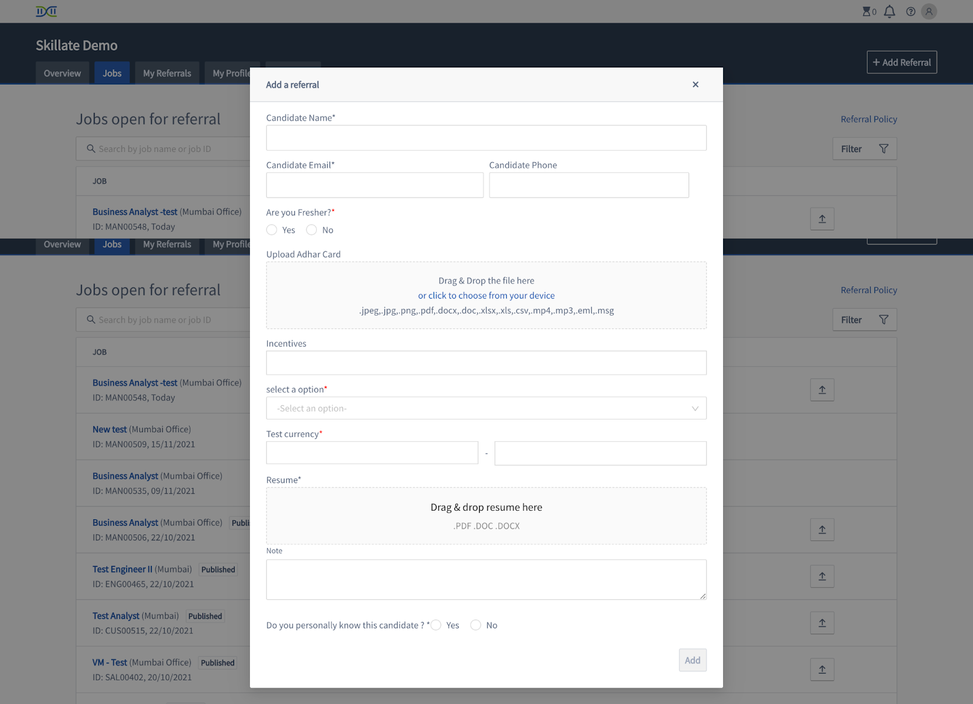The height and width of the screenshot is (704, 973).
Task: Close the Add a referral dialog
Action: pos(696,85)
